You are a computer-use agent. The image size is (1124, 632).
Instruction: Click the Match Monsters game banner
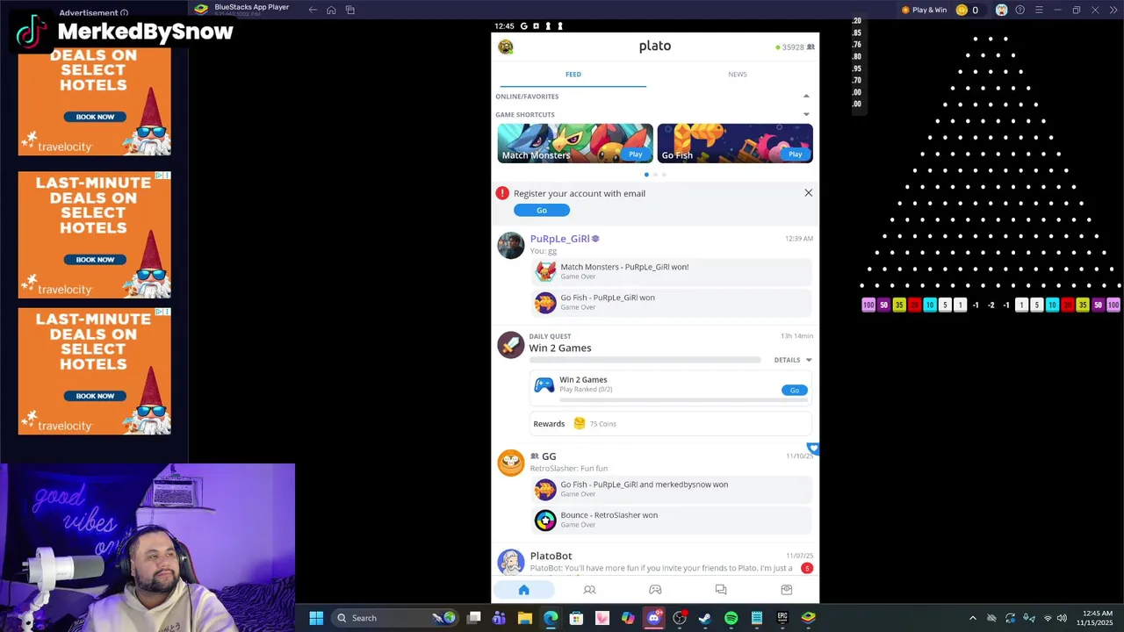tap(575, 143)
